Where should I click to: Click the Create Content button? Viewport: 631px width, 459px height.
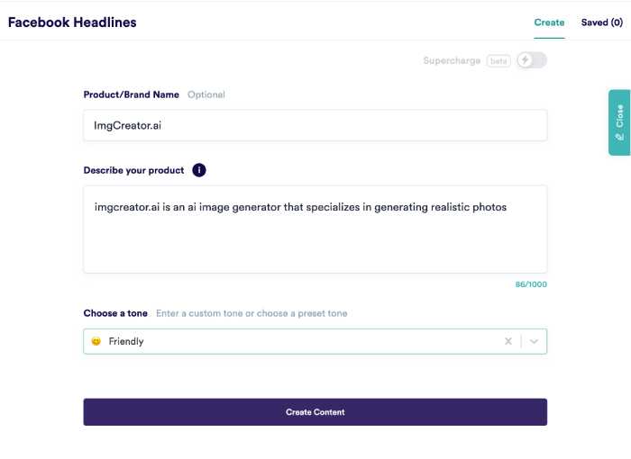pos(315,412)
